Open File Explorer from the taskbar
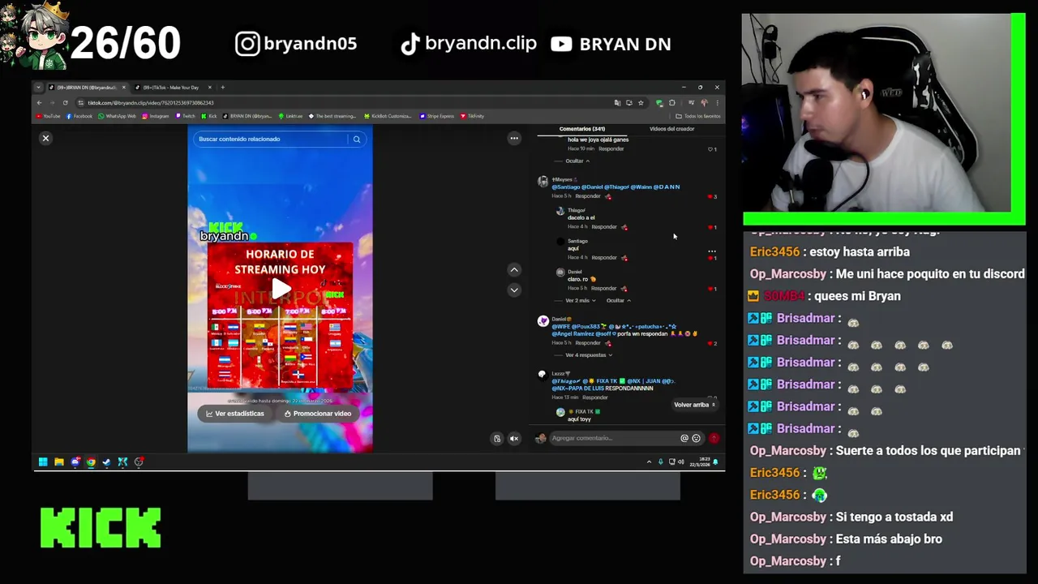 59,462
